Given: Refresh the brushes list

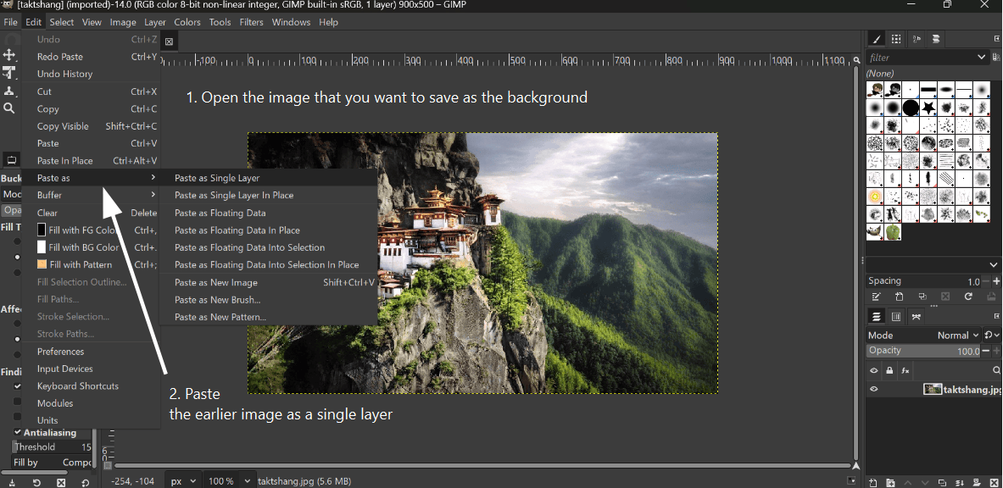Looking at the screenshot, I should [x=969, y=297].
